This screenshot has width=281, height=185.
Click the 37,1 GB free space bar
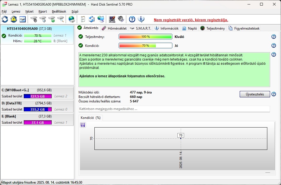(x=38, y=122)
